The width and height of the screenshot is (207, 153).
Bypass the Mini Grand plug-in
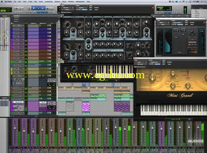(x=169, y=62)
